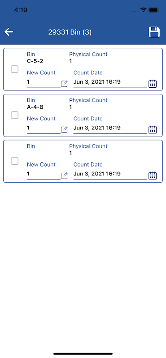
Task: Check the box for bin A-4-8
Action: tap(15, 115)
